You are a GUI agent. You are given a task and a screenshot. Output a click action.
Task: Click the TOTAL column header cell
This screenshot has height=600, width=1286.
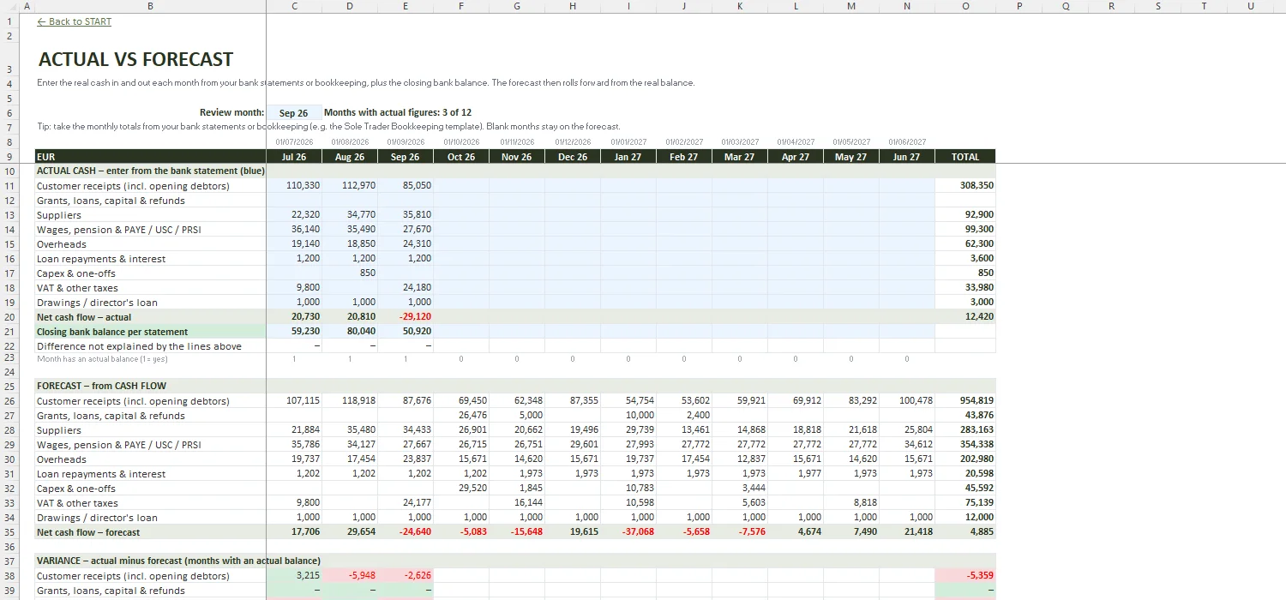[965, 157]
